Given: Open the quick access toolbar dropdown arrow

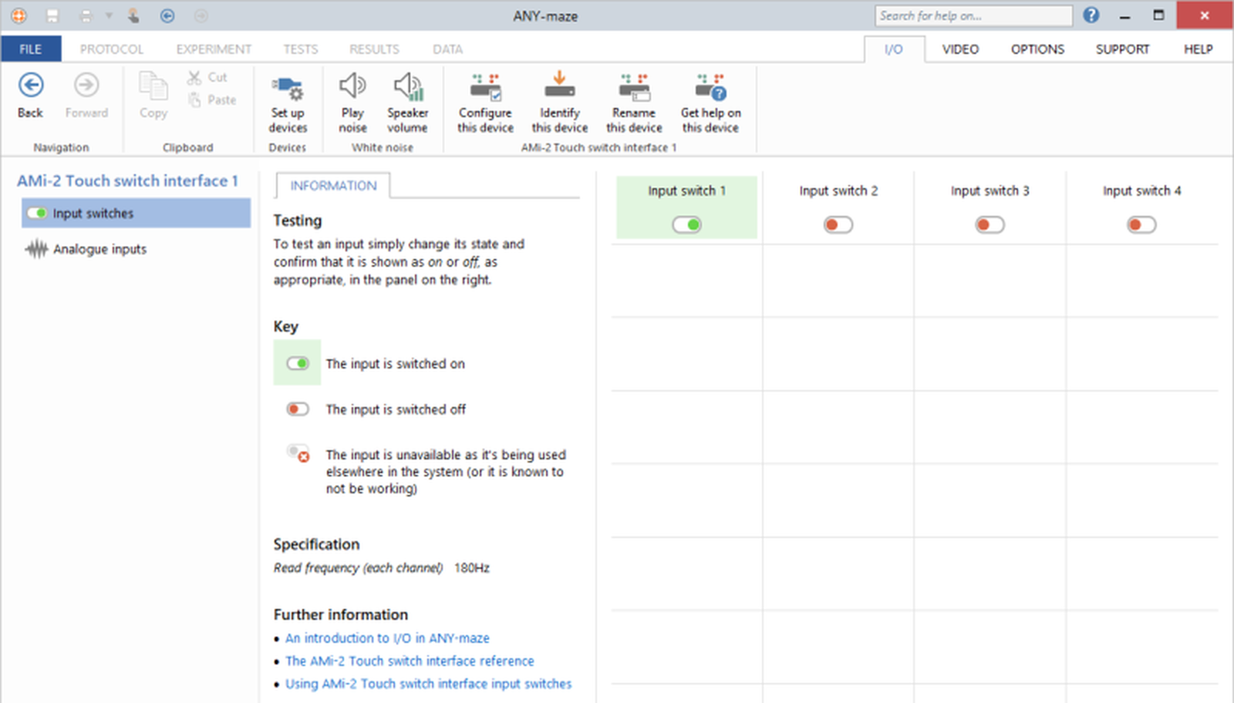Looking at the screenshot, I should (109, 15).
